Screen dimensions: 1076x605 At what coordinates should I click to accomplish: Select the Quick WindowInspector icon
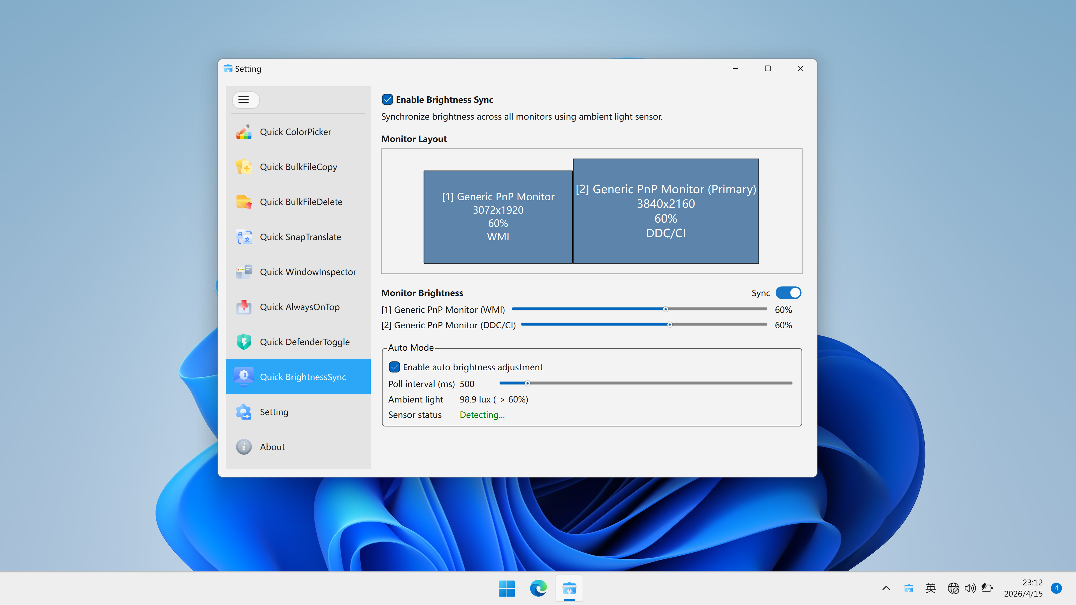point(244,272)
